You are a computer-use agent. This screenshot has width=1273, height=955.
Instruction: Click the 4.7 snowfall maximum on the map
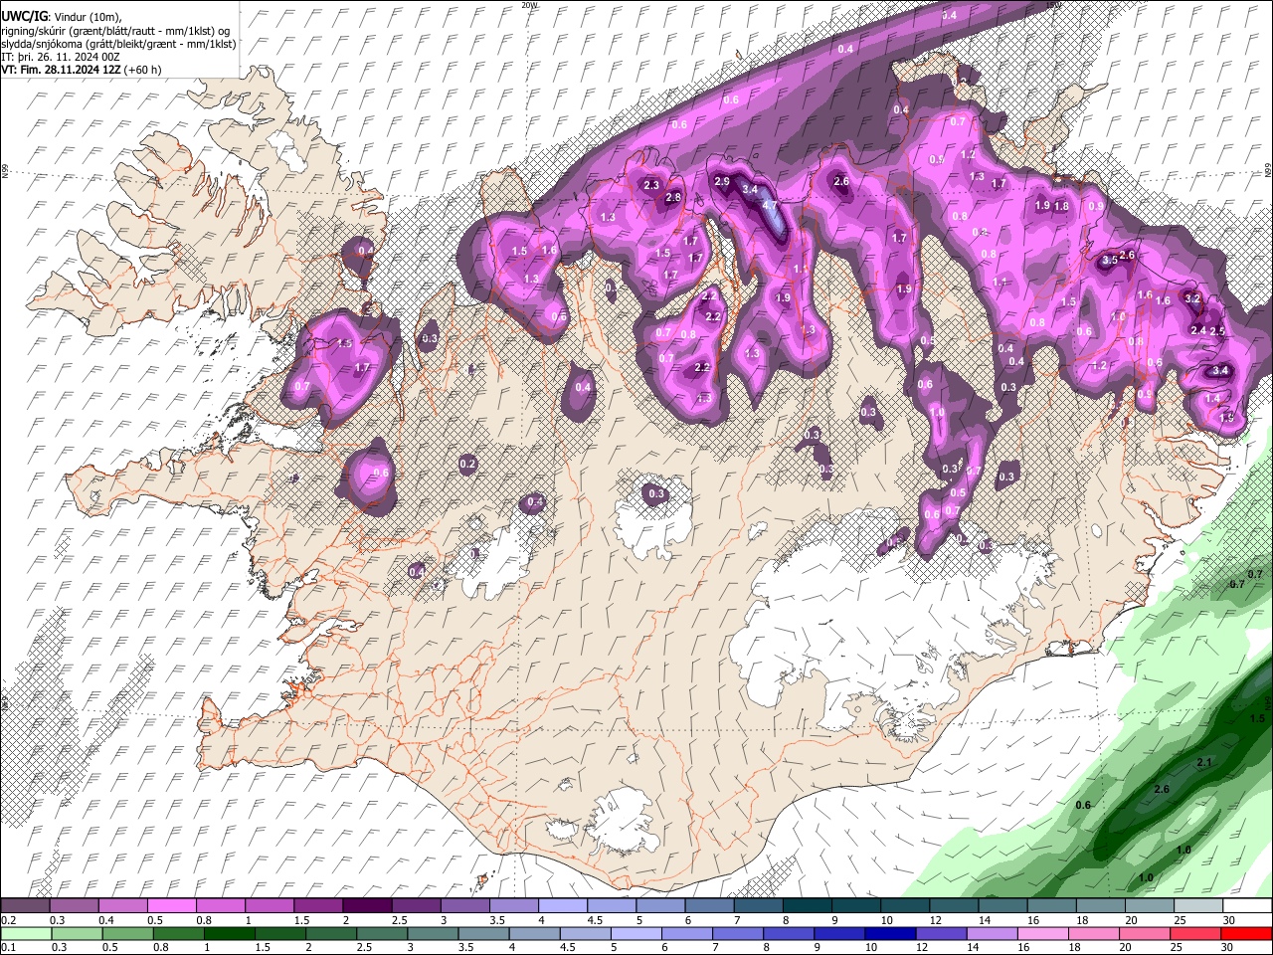tap(770, 205)
